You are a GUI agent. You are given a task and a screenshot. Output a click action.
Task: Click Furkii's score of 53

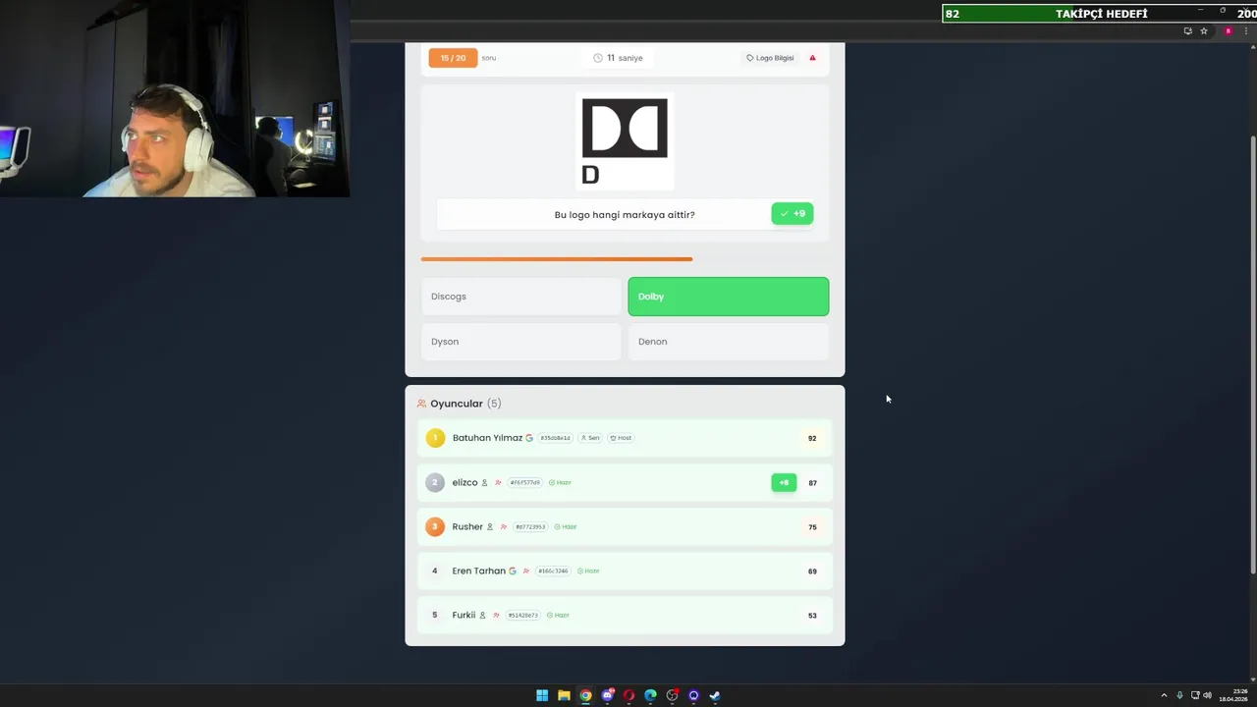[812, 615]
